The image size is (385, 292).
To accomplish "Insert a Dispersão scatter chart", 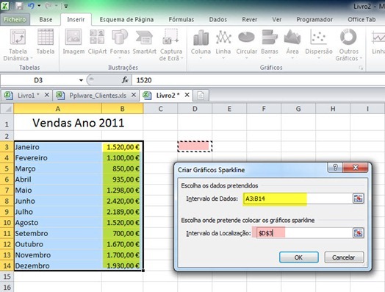I will pyautogui.click(x=319, y=43).
